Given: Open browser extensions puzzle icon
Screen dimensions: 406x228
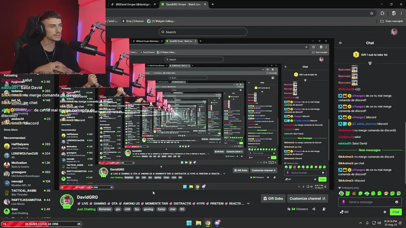Looking at the screenshot, I should (382, 13).
